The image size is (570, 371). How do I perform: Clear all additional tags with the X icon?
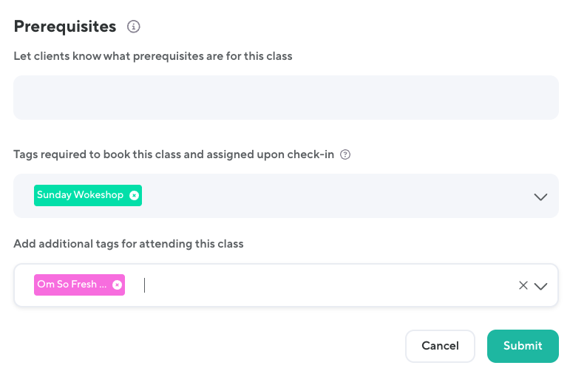tap(523, 285)
